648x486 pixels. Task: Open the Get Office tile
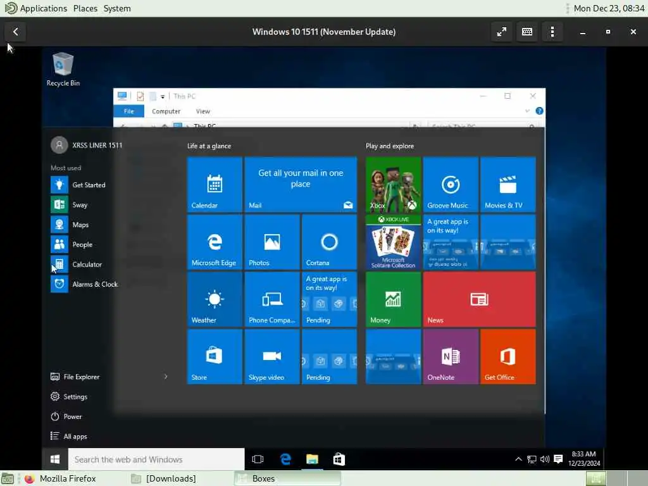pyautogui.click(x=508, y=357)
